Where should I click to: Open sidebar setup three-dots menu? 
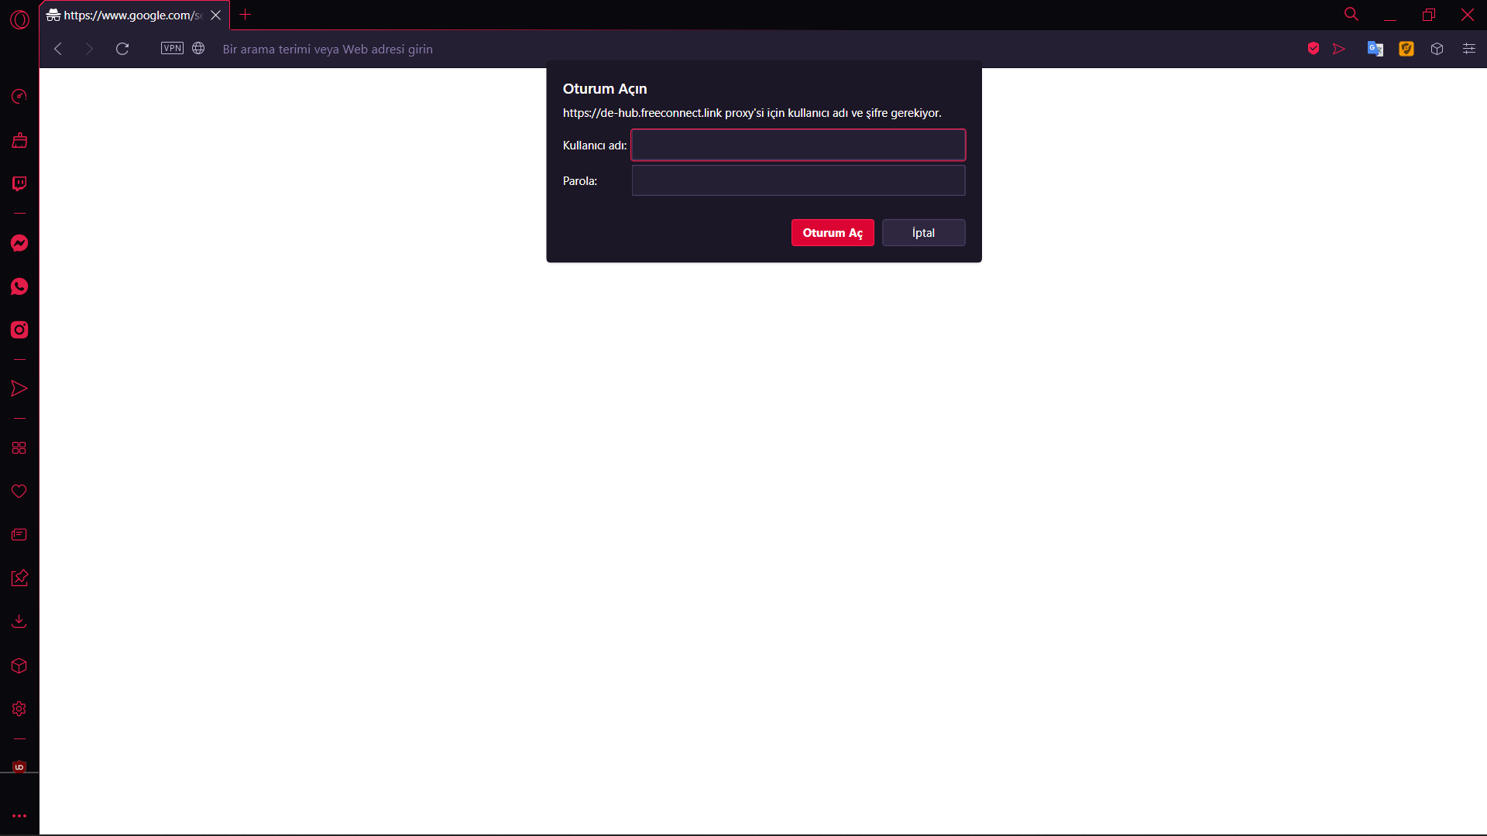pyautogui.click(x=19, y=816)
